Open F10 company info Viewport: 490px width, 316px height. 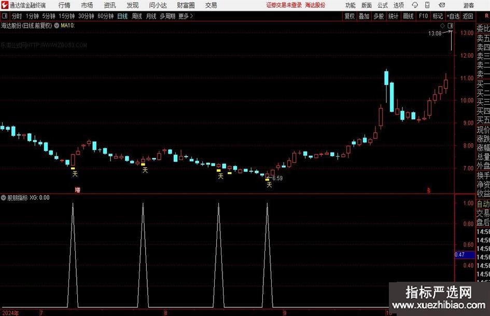[x=424, y=16]
